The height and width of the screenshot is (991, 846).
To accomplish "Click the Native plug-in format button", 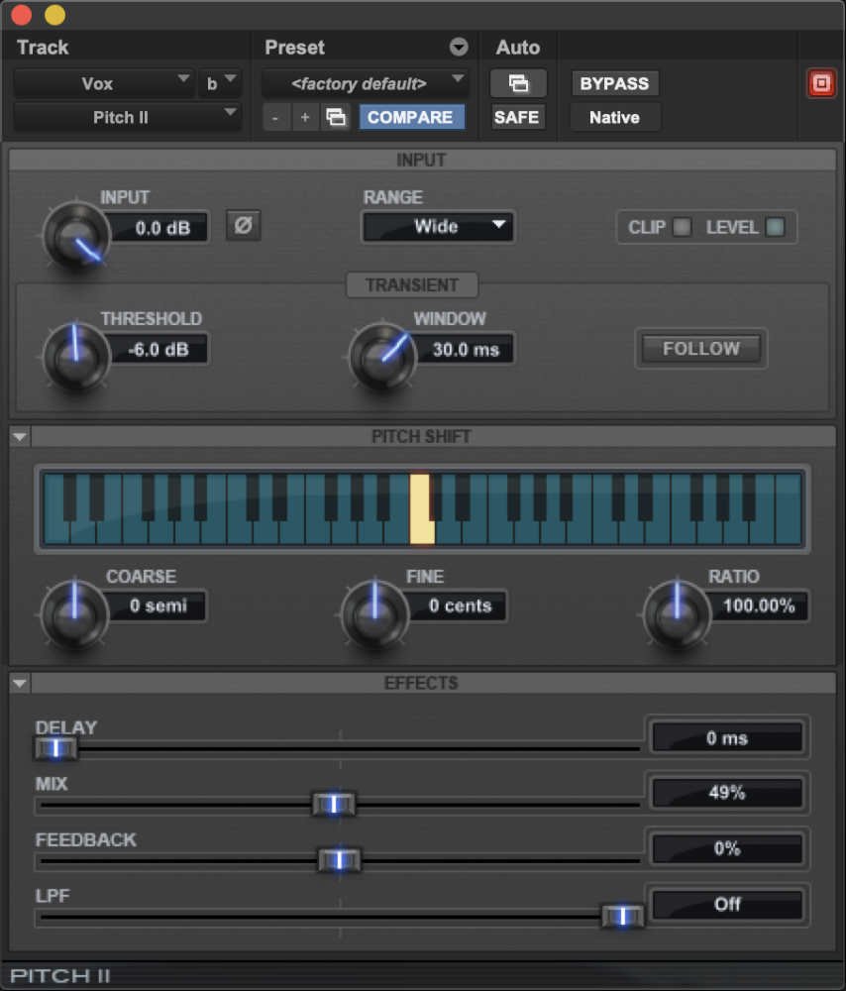I will click(x=614, y=117).
